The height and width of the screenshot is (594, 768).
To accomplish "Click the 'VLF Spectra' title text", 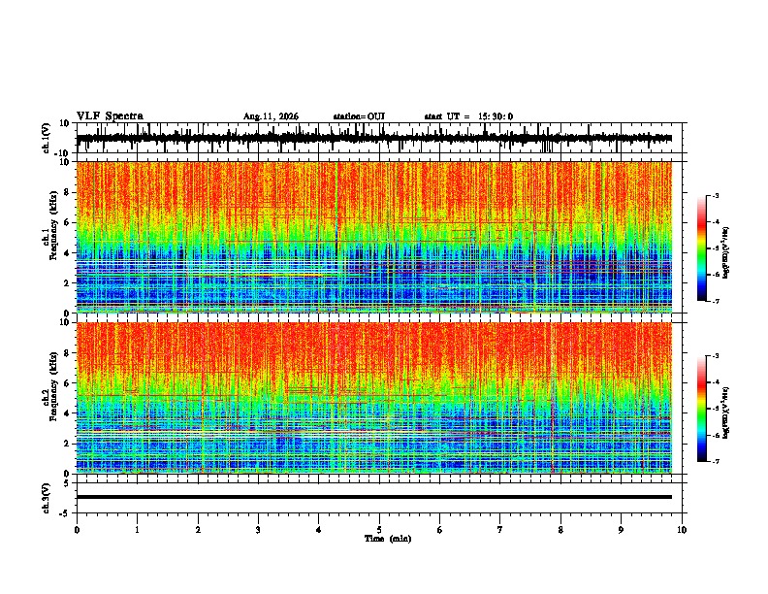I will tap(110, 116).
